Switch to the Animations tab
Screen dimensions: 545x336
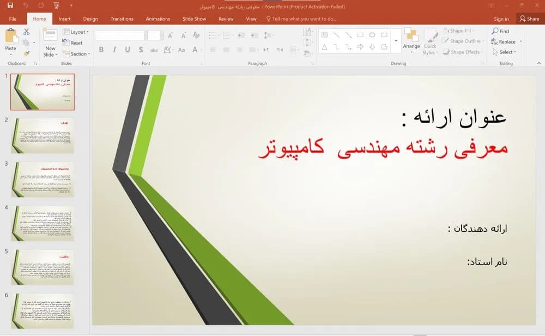click(158, 19)
